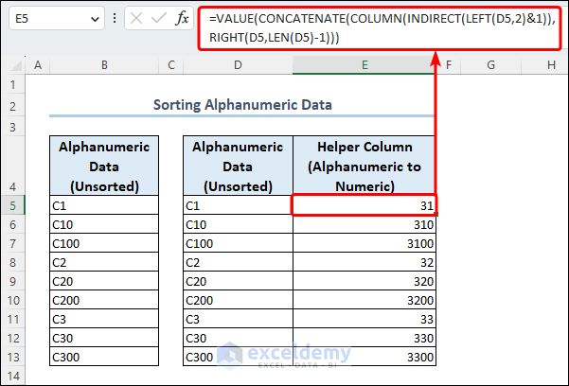The width and height of the screenshot is (569, 386).
Task: Click cell D5 containing C1
Action: pos(238,205)
